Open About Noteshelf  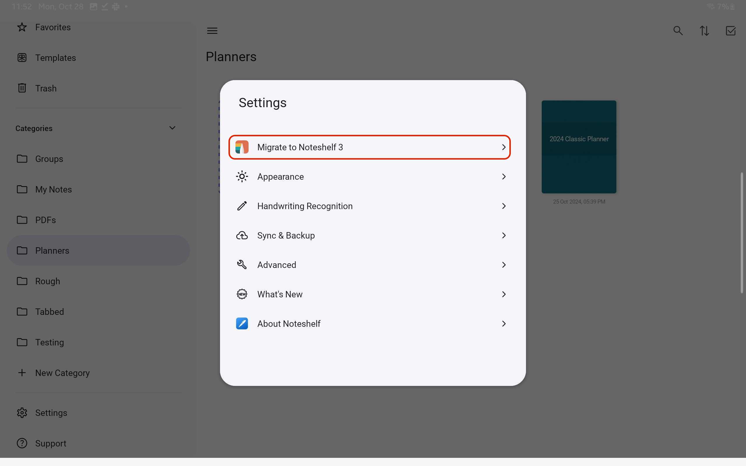coord(369,324)
